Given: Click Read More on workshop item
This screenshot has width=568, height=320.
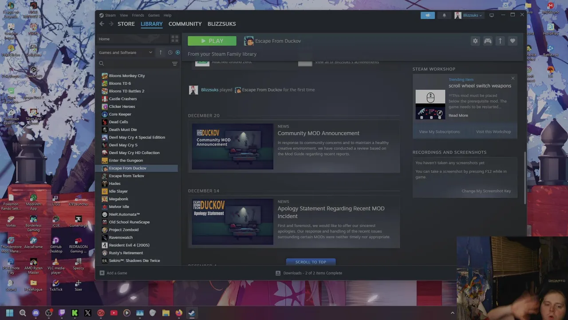Looking at the screenshot, I should click(458, 116).
